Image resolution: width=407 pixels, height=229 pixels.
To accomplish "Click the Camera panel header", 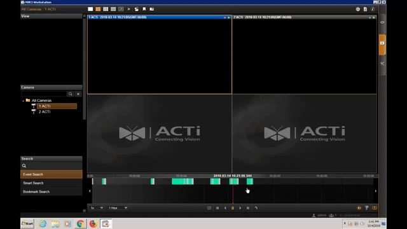I will click(x=52, y=88).
